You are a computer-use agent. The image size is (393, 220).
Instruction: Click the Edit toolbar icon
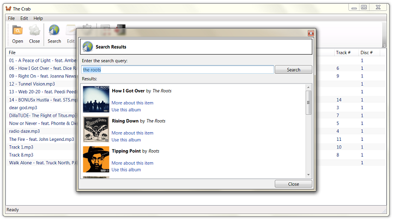pos(70,31)
